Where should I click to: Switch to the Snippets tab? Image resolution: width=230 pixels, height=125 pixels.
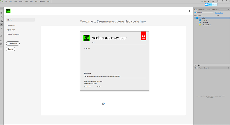207,68
